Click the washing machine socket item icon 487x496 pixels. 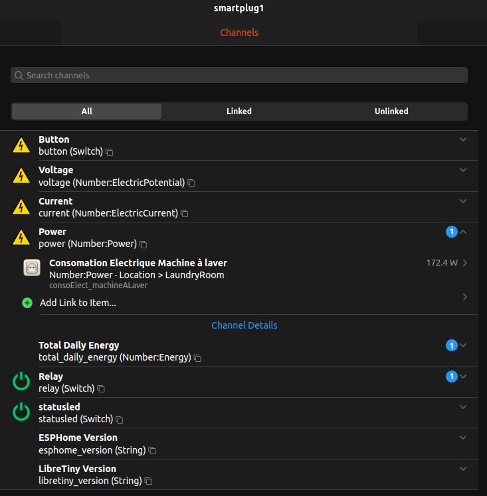pyautogui.click(x=32, y=268)
